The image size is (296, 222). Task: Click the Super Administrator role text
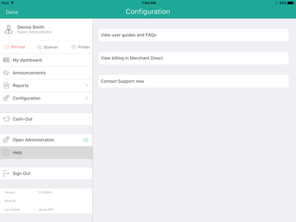click(x=35, y=32)
